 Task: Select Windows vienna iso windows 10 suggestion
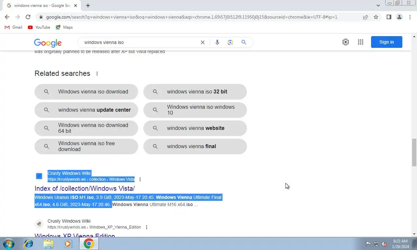(x=195, y=110)
